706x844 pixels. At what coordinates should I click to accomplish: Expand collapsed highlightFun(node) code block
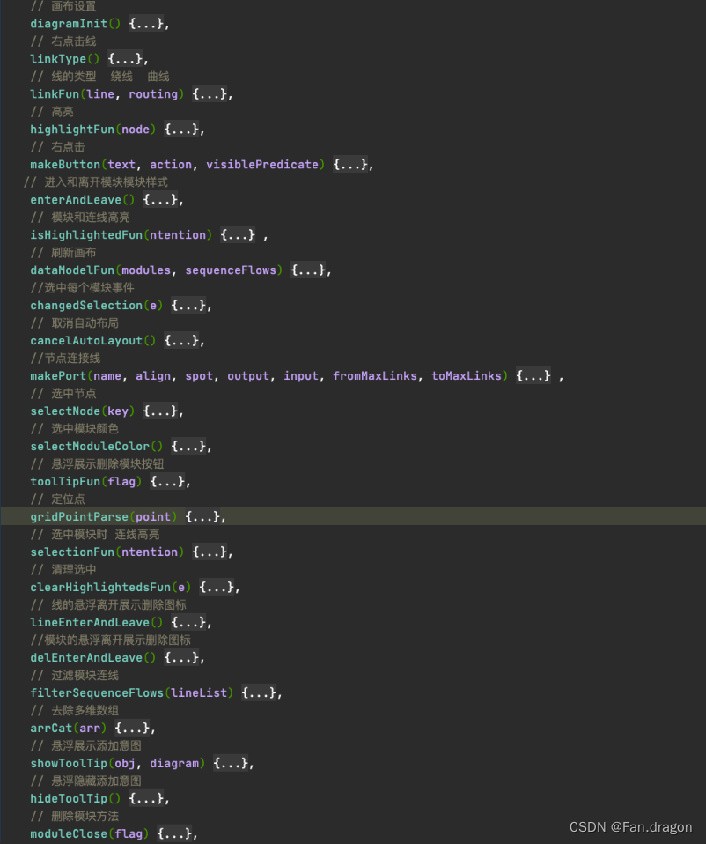coord(180,130)
